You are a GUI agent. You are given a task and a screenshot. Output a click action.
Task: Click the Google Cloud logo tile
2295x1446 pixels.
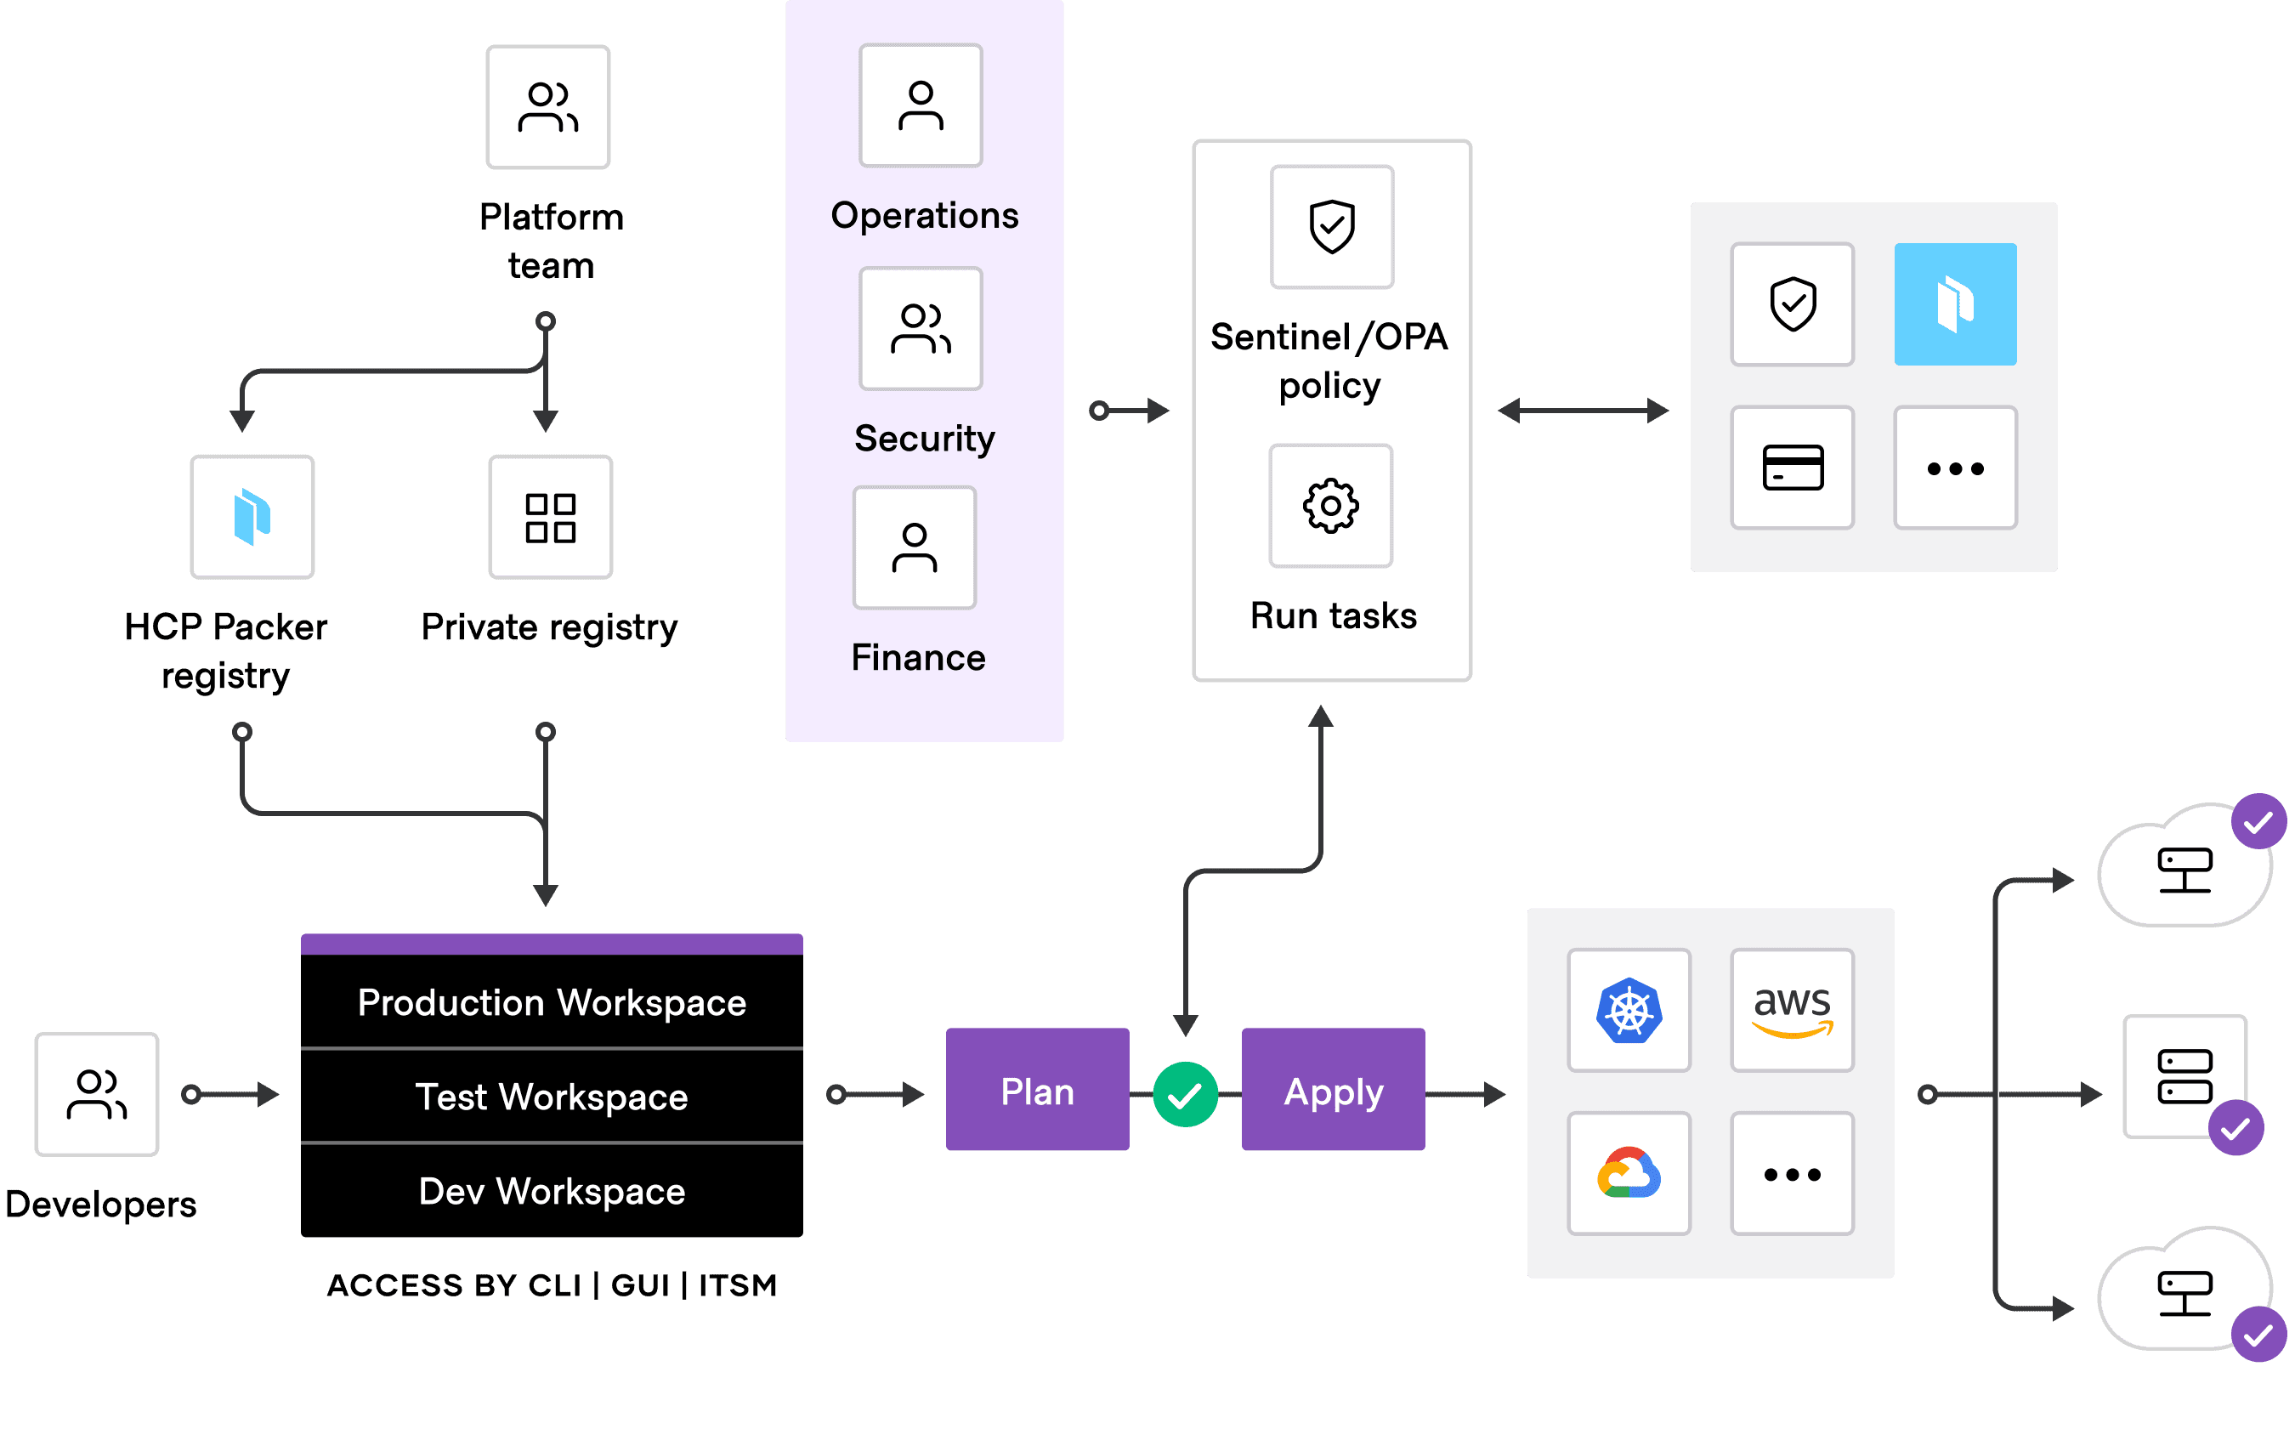[x=1629, y=1173]
